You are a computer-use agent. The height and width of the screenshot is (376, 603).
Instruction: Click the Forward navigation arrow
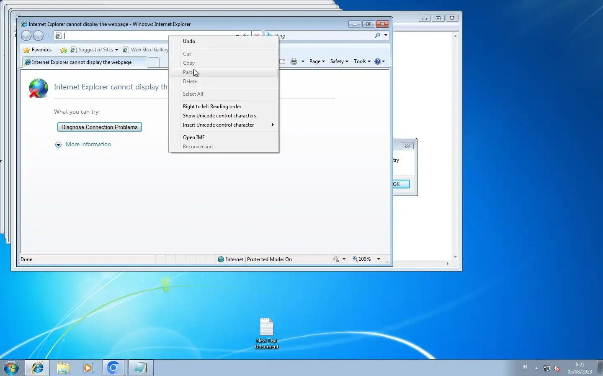coord(38,36)
